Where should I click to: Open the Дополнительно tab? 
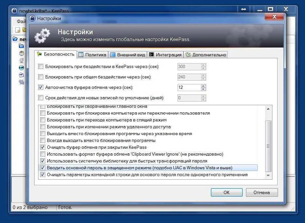point(206,55)
